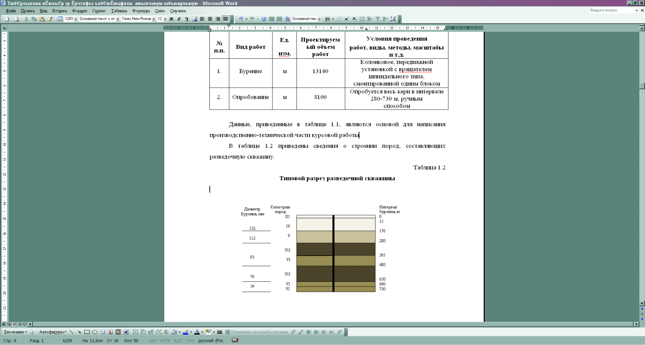Undo the last action

241,19
